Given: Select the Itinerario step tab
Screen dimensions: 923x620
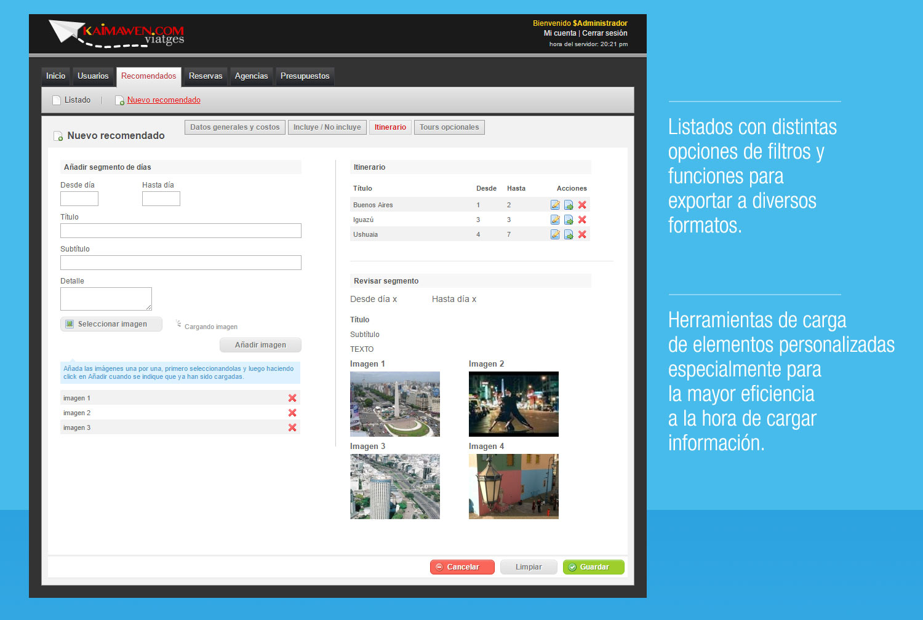Looking at the screenshot, I should tap(390, 127).
